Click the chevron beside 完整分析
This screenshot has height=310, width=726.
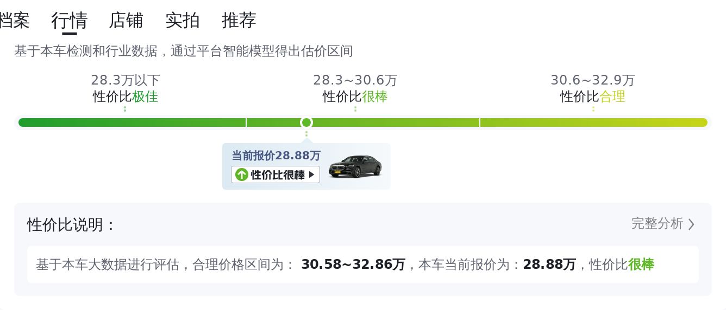(691, 224)
